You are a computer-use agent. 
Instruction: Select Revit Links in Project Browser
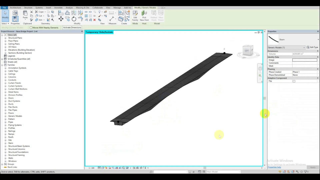click(12, 167)
